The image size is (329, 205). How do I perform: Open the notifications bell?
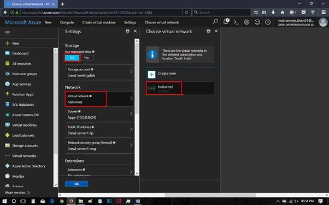tap(226, 22)
